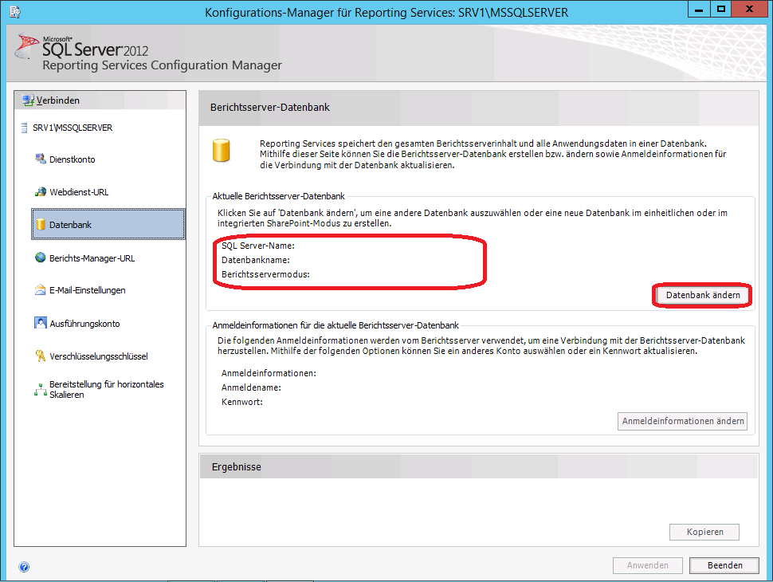Select the Datenbank navigation item
Screen dimensions: 773x582
pos(108,224)
